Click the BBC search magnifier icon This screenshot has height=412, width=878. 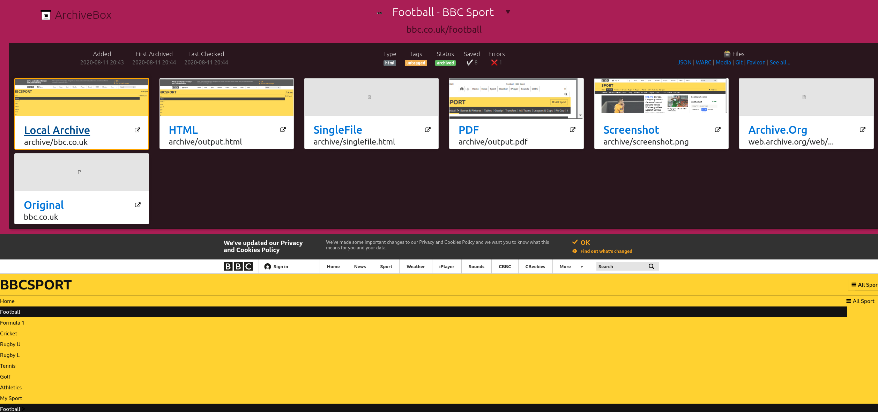[651, 266]
